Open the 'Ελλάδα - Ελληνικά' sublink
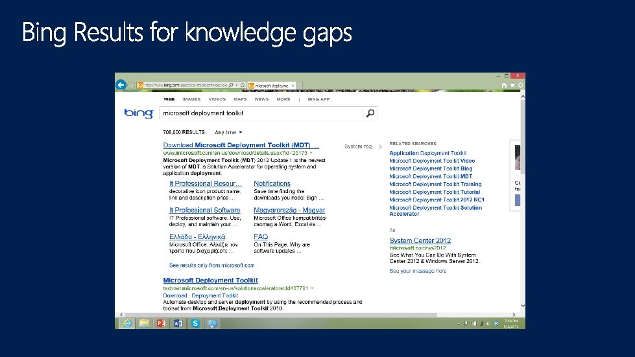 pyautogui.click(x=197, y=237)
